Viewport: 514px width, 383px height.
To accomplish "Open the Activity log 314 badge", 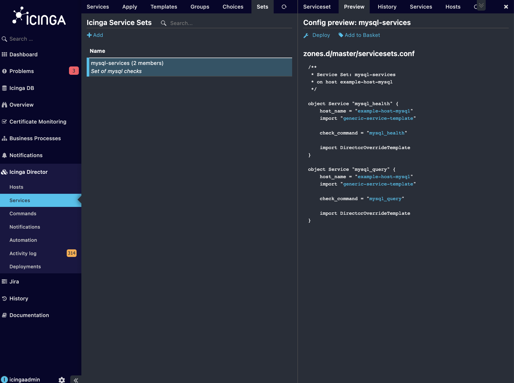I will pos(72,253).
